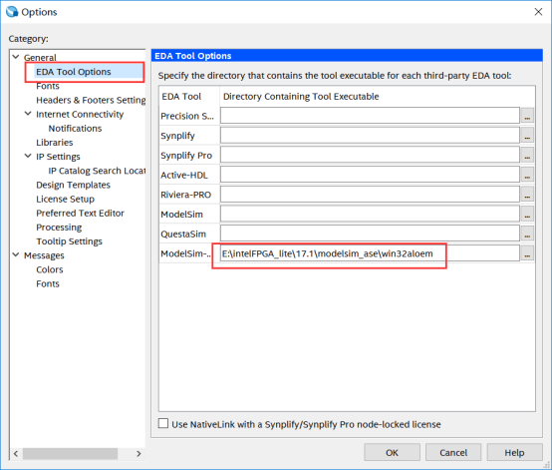Select Internet Connectivity category

(x=80, y=114)
